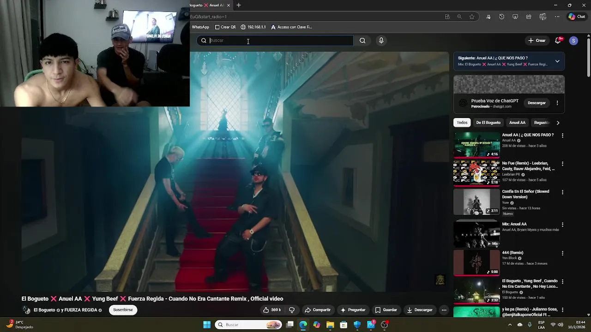591x332 pixels.
Task: Open options for No Fue (Remix)
Action: [x=562, y=164]
